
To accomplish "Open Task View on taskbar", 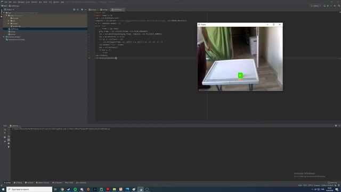I will (55, 189).
